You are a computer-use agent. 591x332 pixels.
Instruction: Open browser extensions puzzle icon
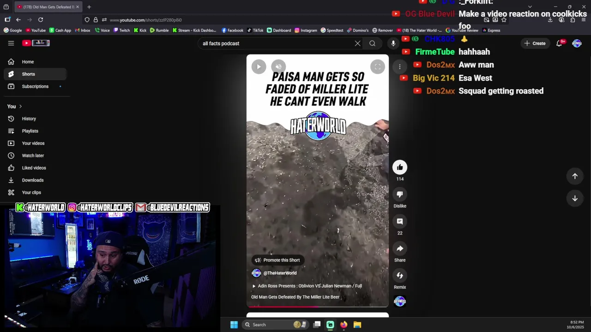click(x=573, y=20)
